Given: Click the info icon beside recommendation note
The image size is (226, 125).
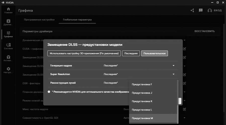Looking at the screenshot, I should pos(49,92).
